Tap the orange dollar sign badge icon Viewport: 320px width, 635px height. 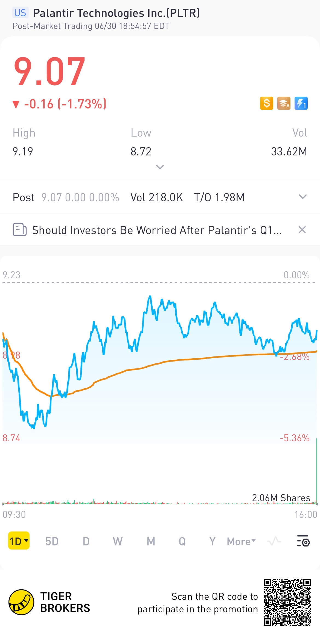pos(266,104)
